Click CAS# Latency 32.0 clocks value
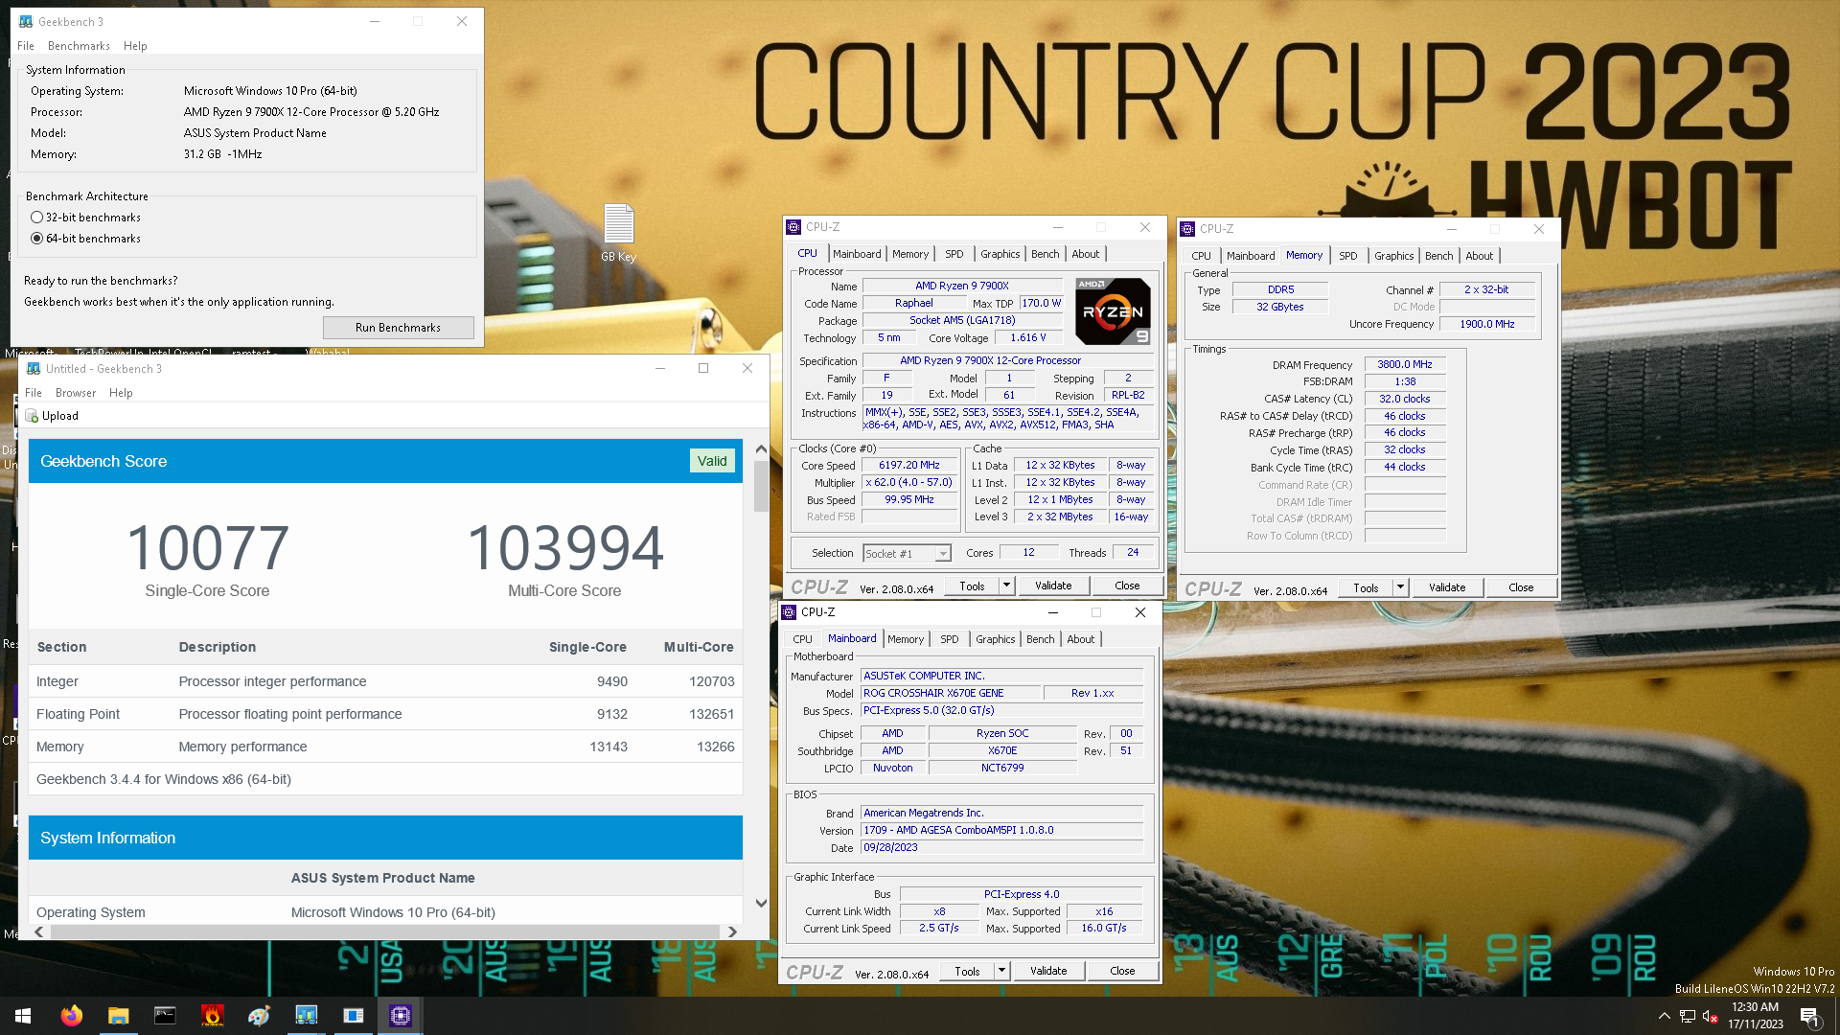 (x=1404, y=399)
